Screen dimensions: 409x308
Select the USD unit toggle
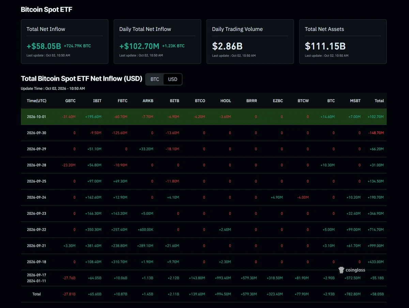(173, 79)
